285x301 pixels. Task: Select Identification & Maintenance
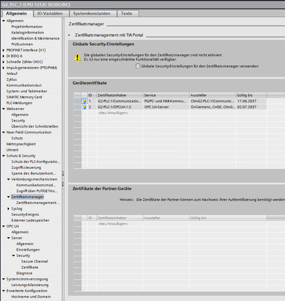[x=35, y=38]
